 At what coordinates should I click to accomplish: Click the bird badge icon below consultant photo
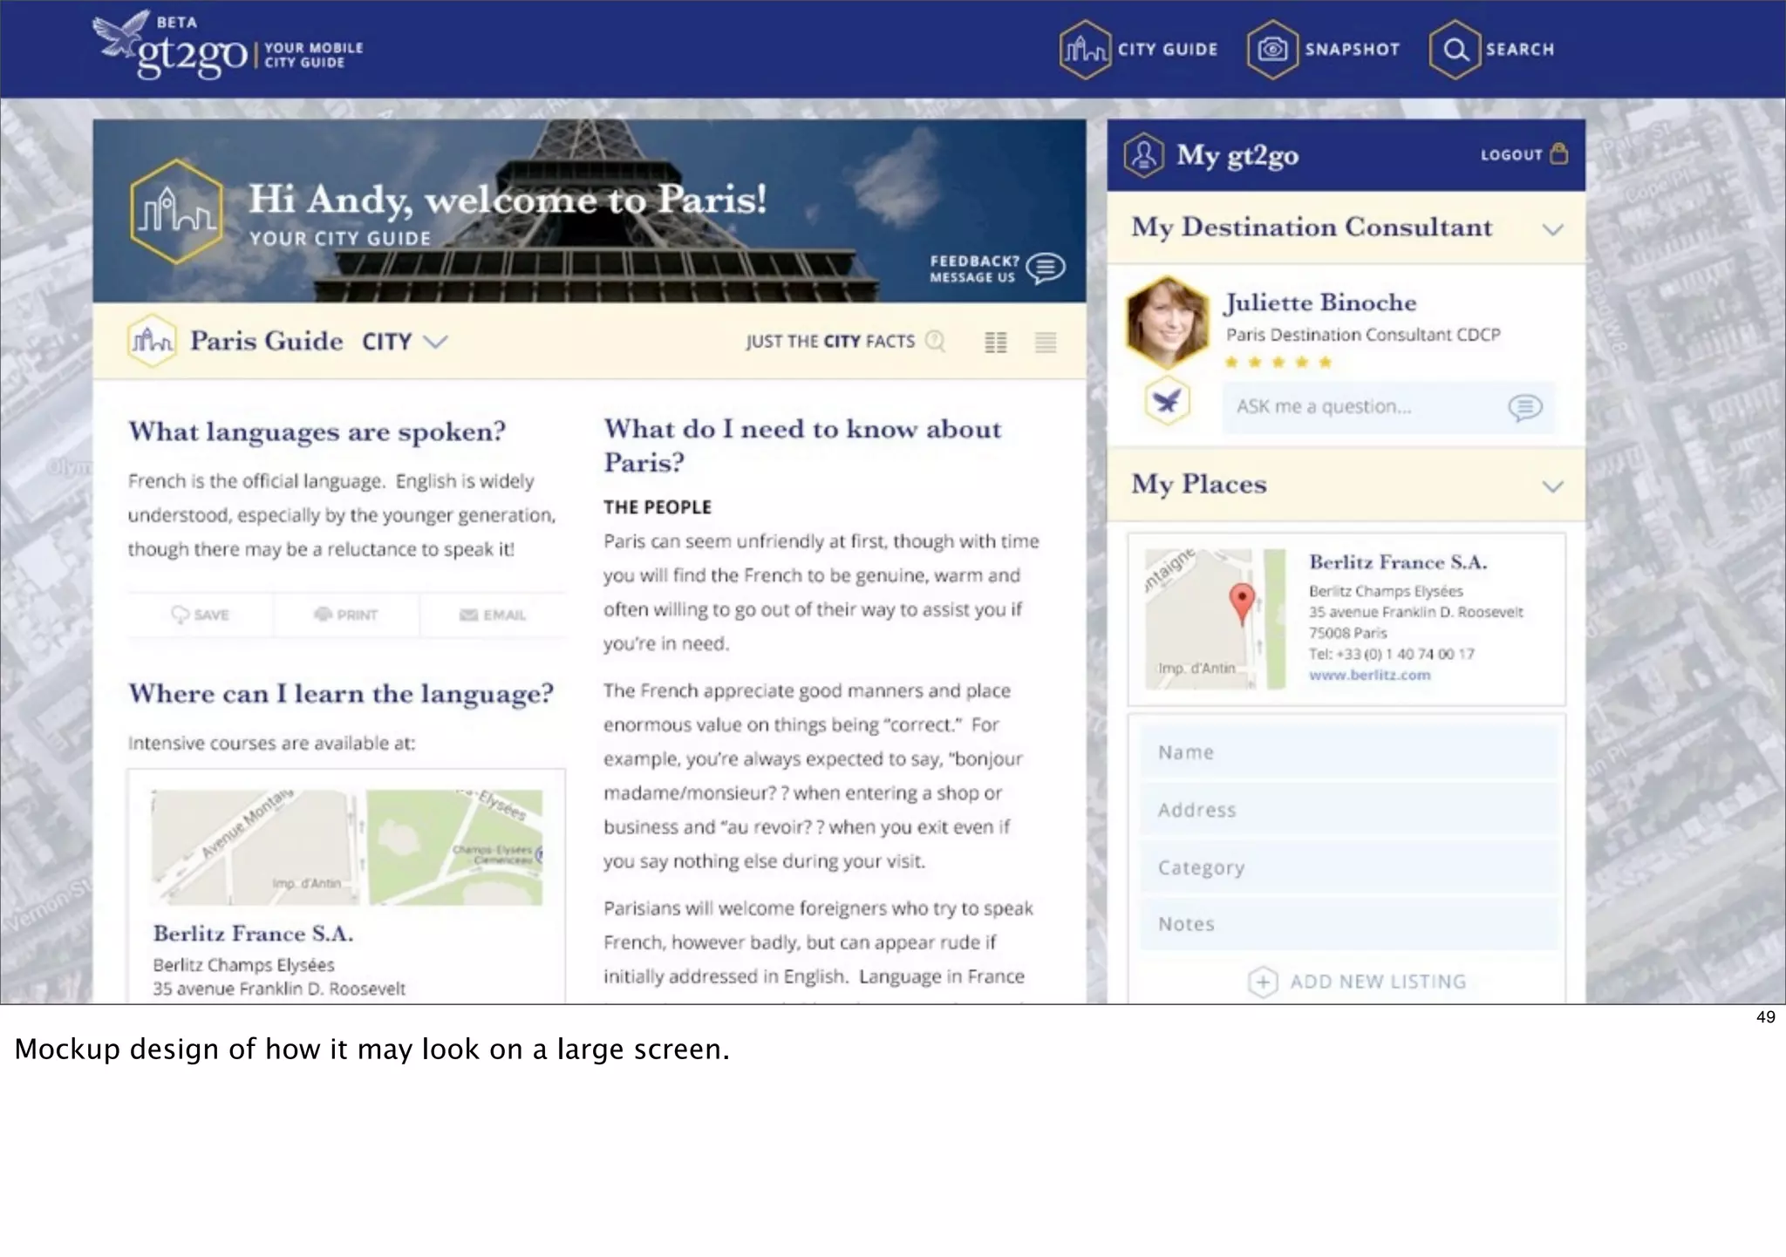point(1167,402)
